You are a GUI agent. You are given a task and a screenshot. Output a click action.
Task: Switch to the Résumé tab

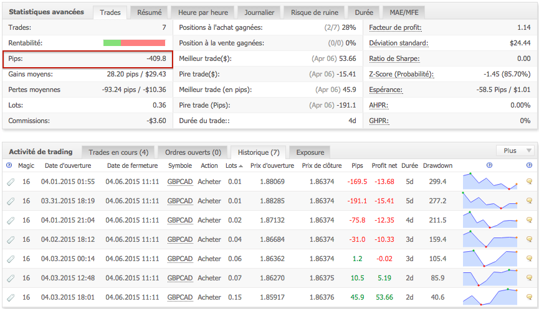click(149, 12)
